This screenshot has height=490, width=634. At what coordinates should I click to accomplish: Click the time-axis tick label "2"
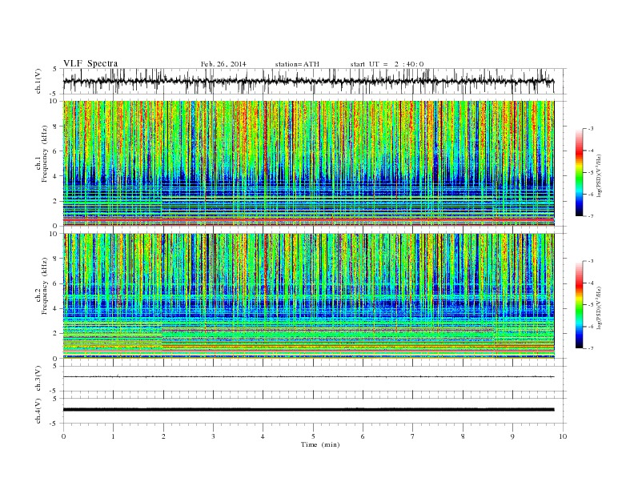[x=163, y=436]
